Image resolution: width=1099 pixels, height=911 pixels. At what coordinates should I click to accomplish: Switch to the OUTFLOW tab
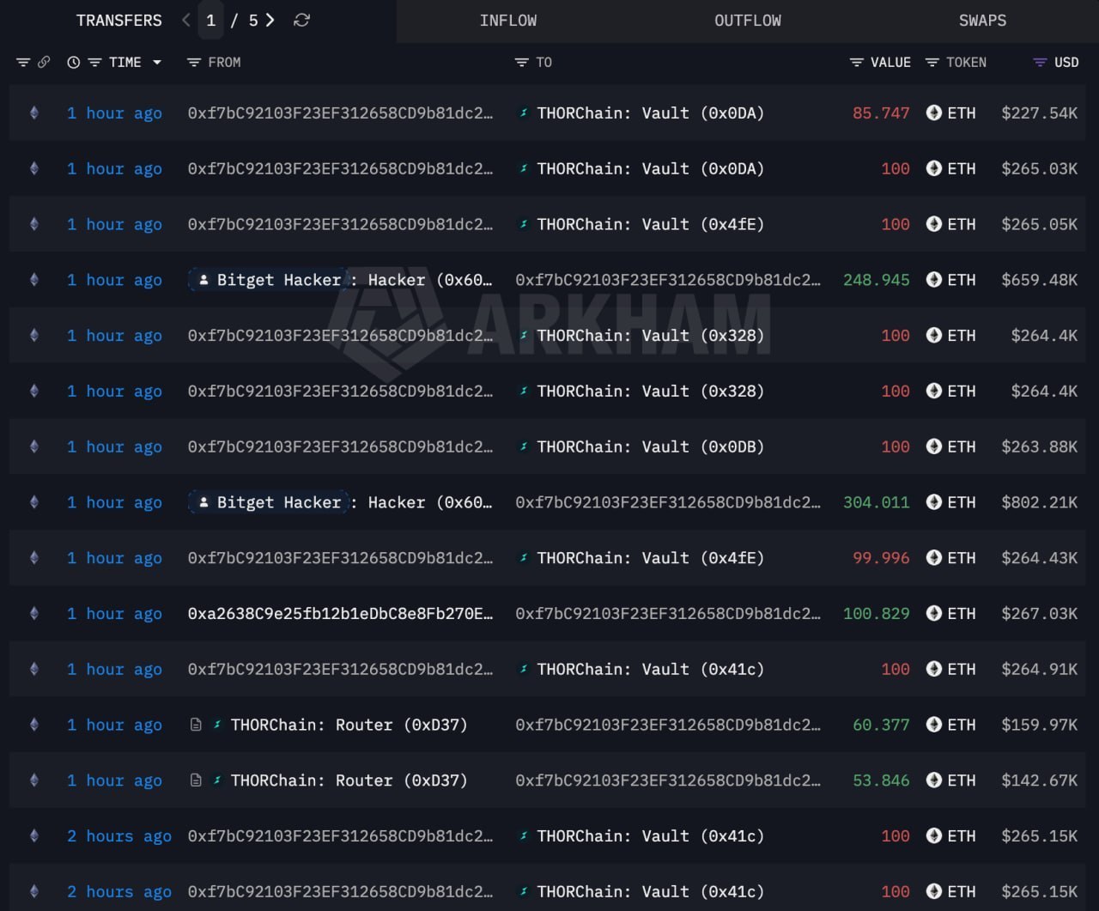(x=748, y=21)
